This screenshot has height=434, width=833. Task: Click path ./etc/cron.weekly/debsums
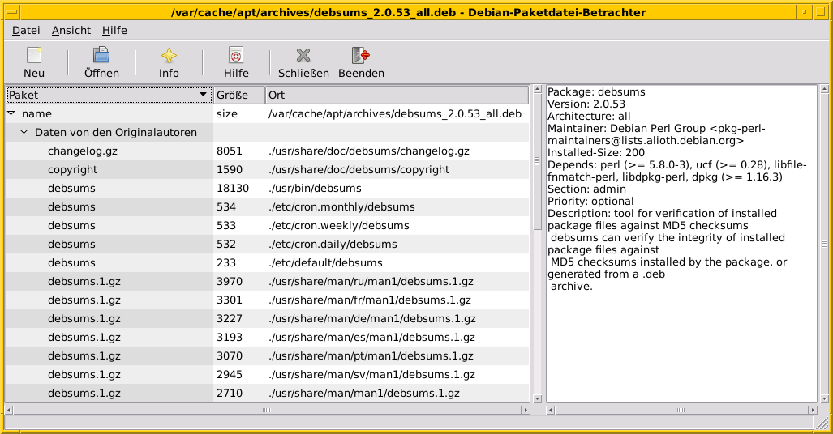[x=339, y=225]
